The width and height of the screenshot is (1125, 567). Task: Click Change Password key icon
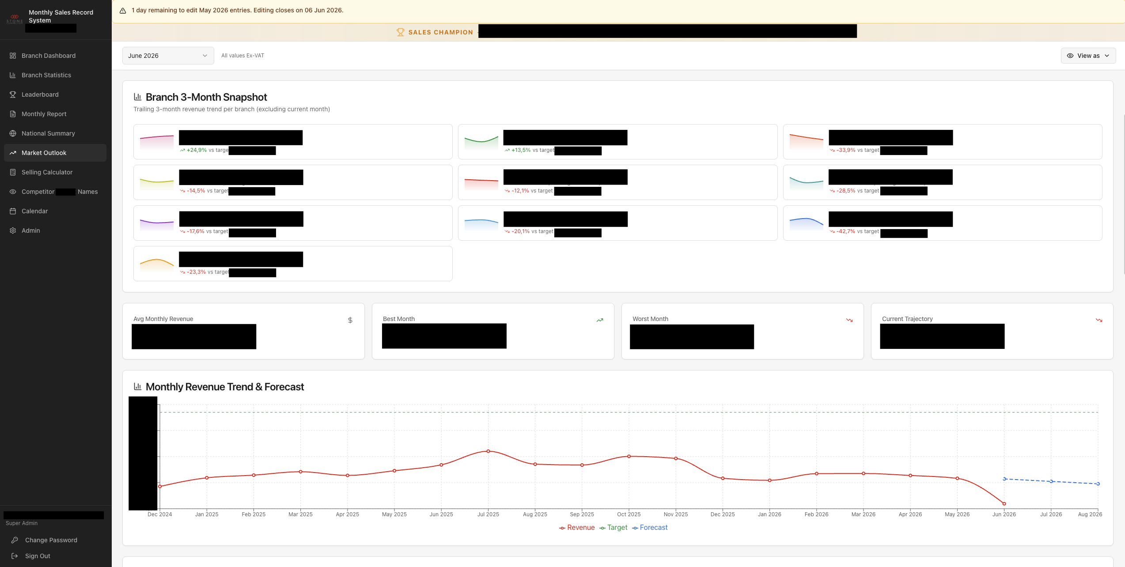tap(15, 540)
